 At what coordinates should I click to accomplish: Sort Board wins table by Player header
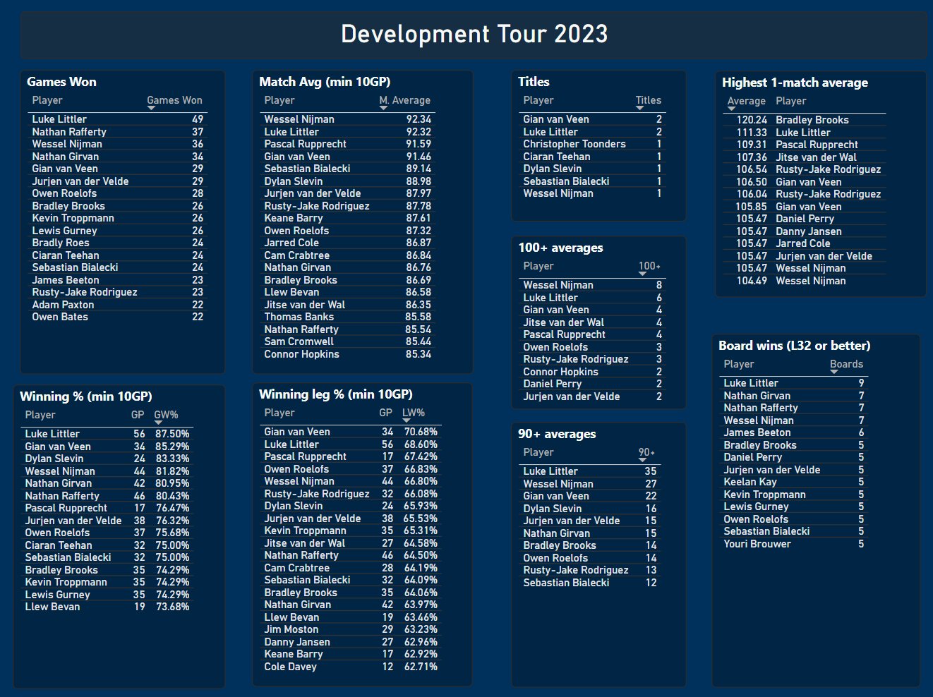739,364
